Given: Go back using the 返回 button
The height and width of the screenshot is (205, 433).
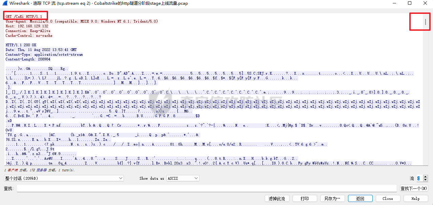Looking at the screenshot, I should click(360, 199).
